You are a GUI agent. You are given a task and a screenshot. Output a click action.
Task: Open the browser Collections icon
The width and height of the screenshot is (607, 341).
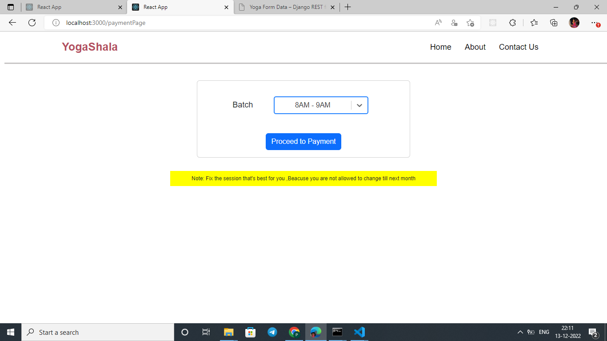[554, 23]
